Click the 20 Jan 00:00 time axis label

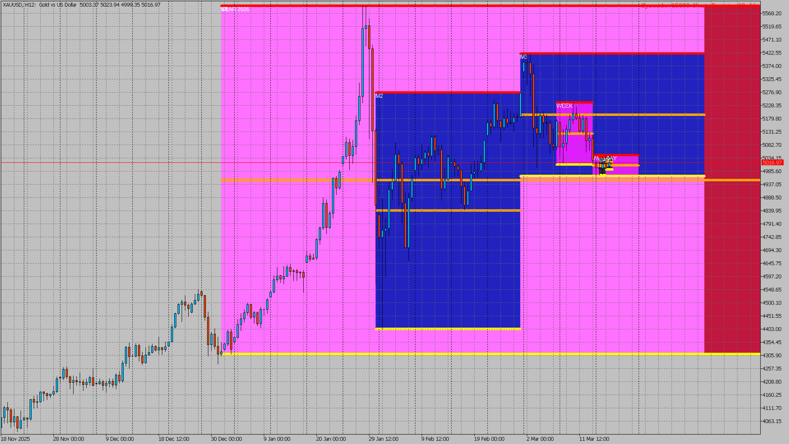click(331, 439)
